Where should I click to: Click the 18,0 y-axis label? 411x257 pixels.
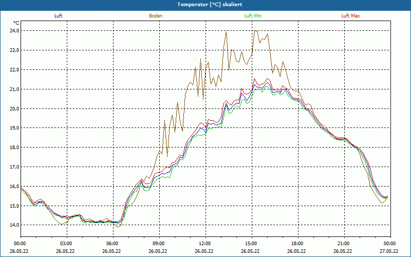(x=15, y=148)
